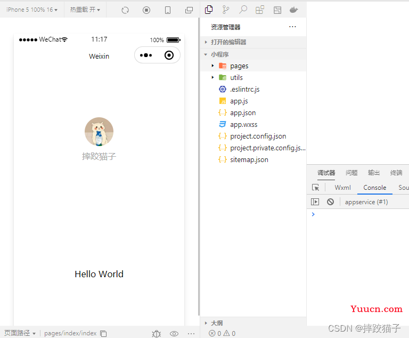Click the editor layout panel icon

277,10
